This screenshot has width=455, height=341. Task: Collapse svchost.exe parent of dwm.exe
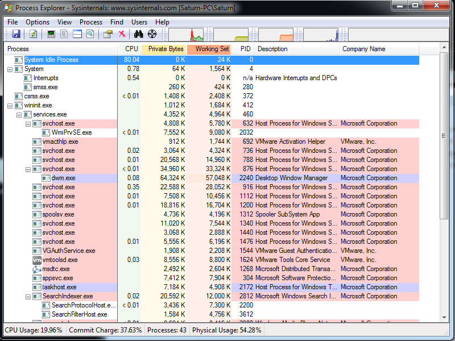tap(28, 169)
